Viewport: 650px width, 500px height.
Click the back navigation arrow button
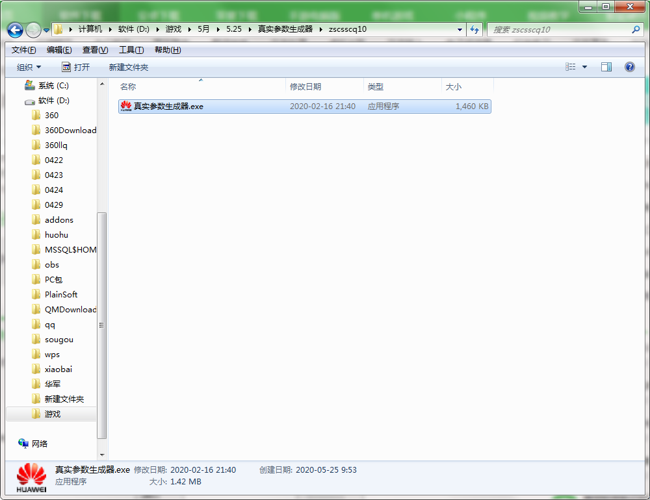click(16, 30)
